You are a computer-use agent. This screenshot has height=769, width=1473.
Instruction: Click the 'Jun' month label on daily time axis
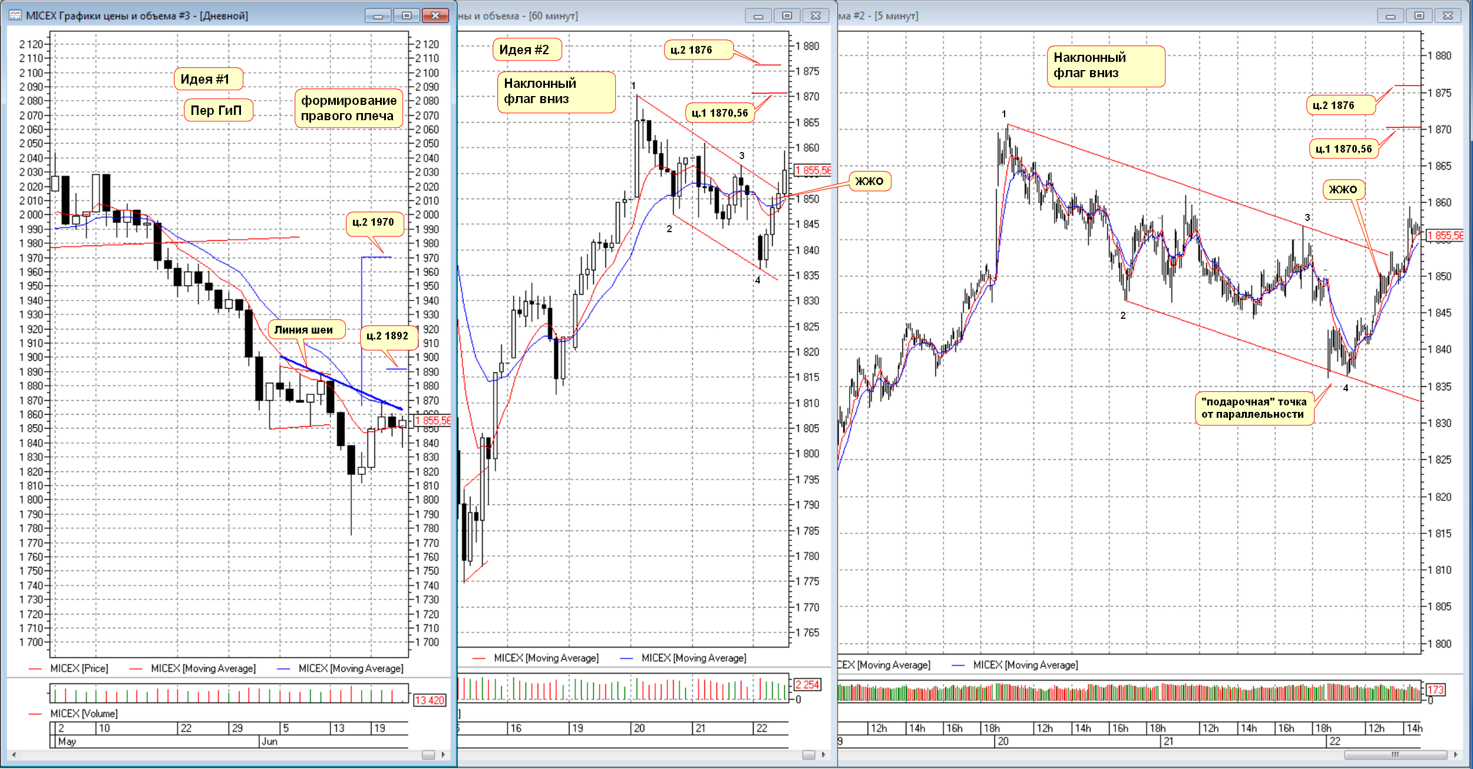[x=270, y=741]
